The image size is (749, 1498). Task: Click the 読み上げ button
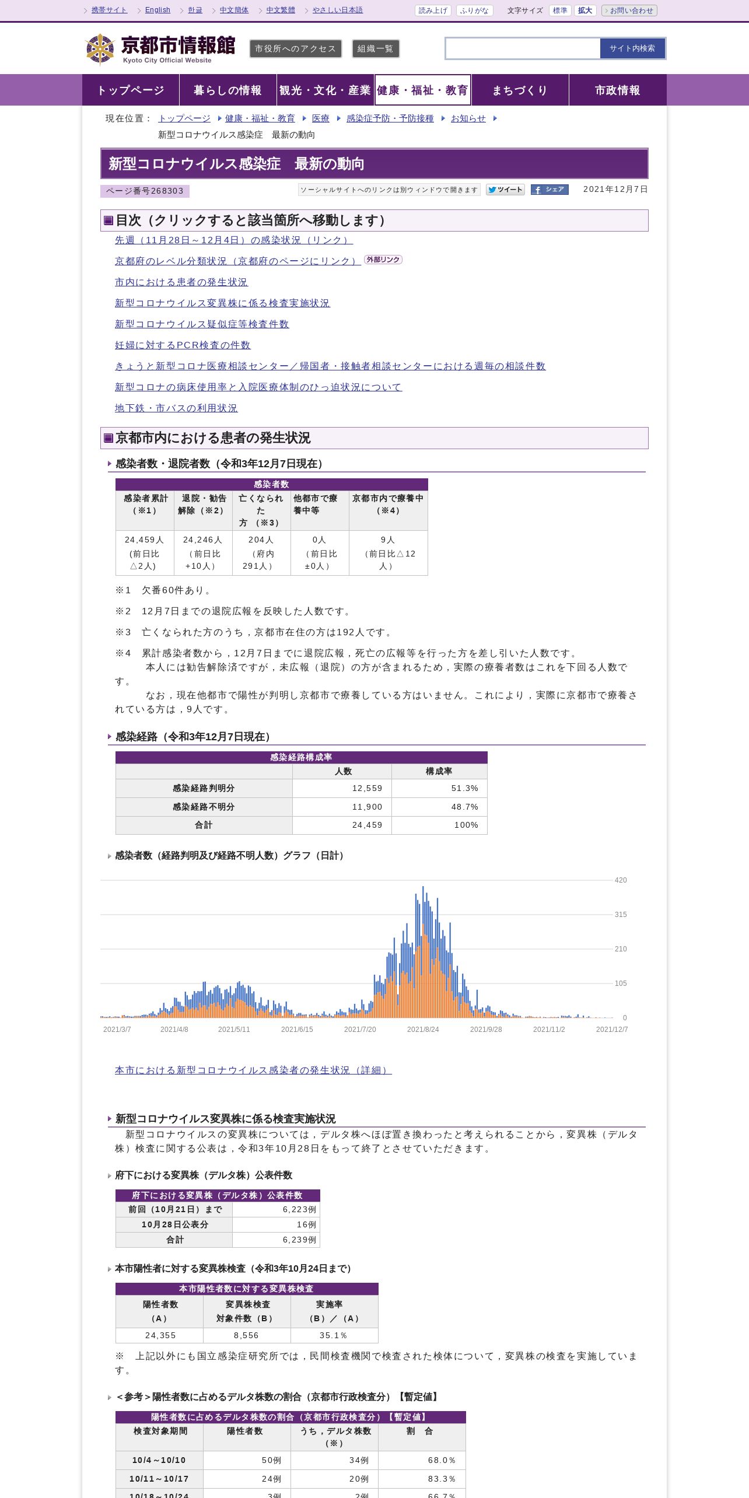(433, 10)
